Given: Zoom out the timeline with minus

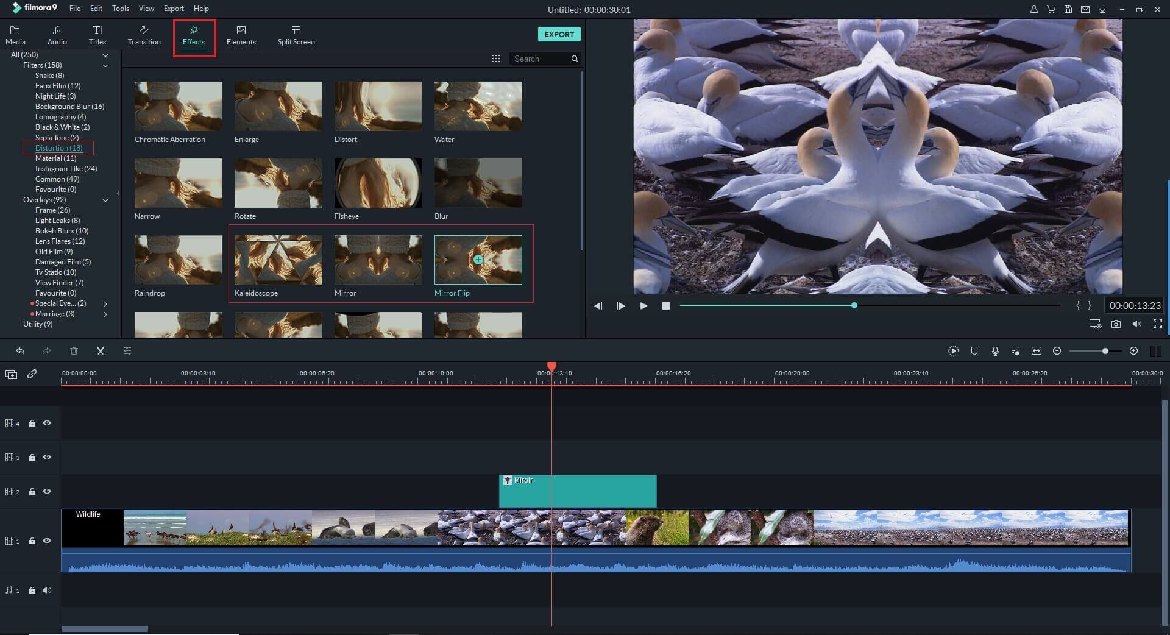Looking at the screenshot, I should pyautogui.click(x=1057, y=351).
